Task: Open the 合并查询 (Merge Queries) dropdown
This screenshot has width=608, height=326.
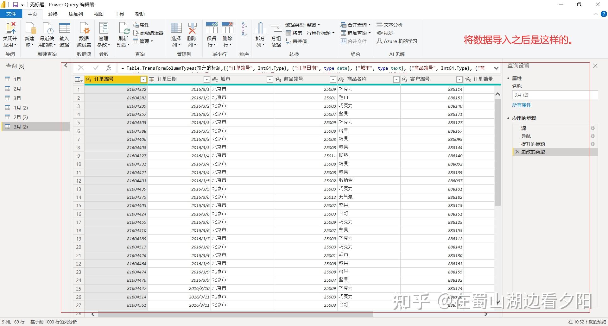Action: 356,25
